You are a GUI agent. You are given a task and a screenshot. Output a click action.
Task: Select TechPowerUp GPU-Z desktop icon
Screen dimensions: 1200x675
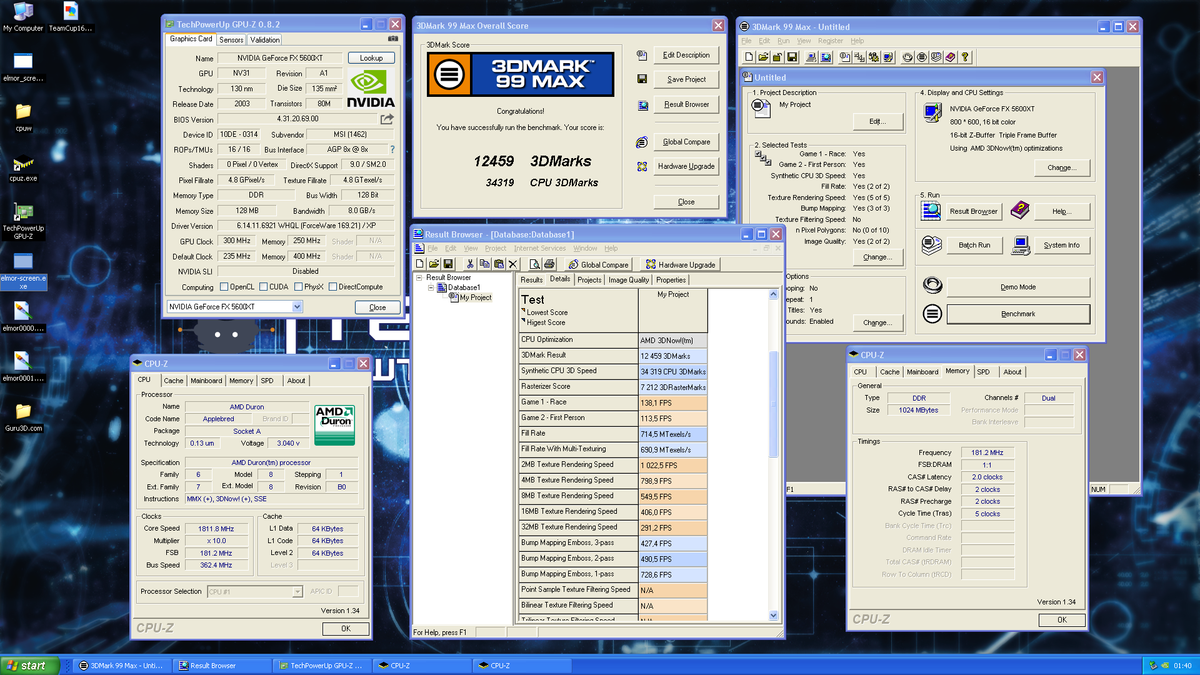coord(23,222)
